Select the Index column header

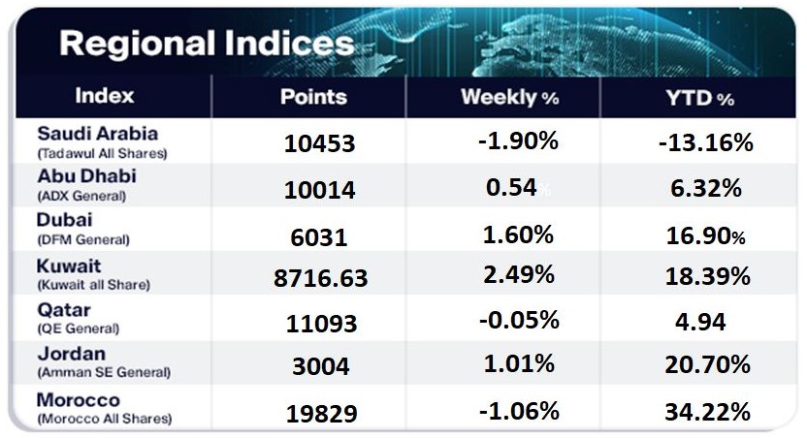tap(105, 97)
